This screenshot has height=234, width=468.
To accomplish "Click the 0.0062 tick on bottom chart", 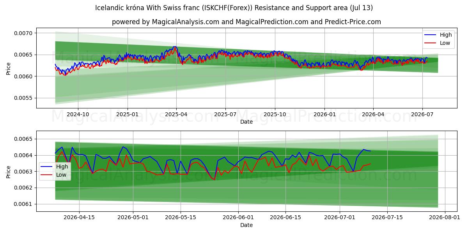I will pyautogui.click(x=23, y=188).
